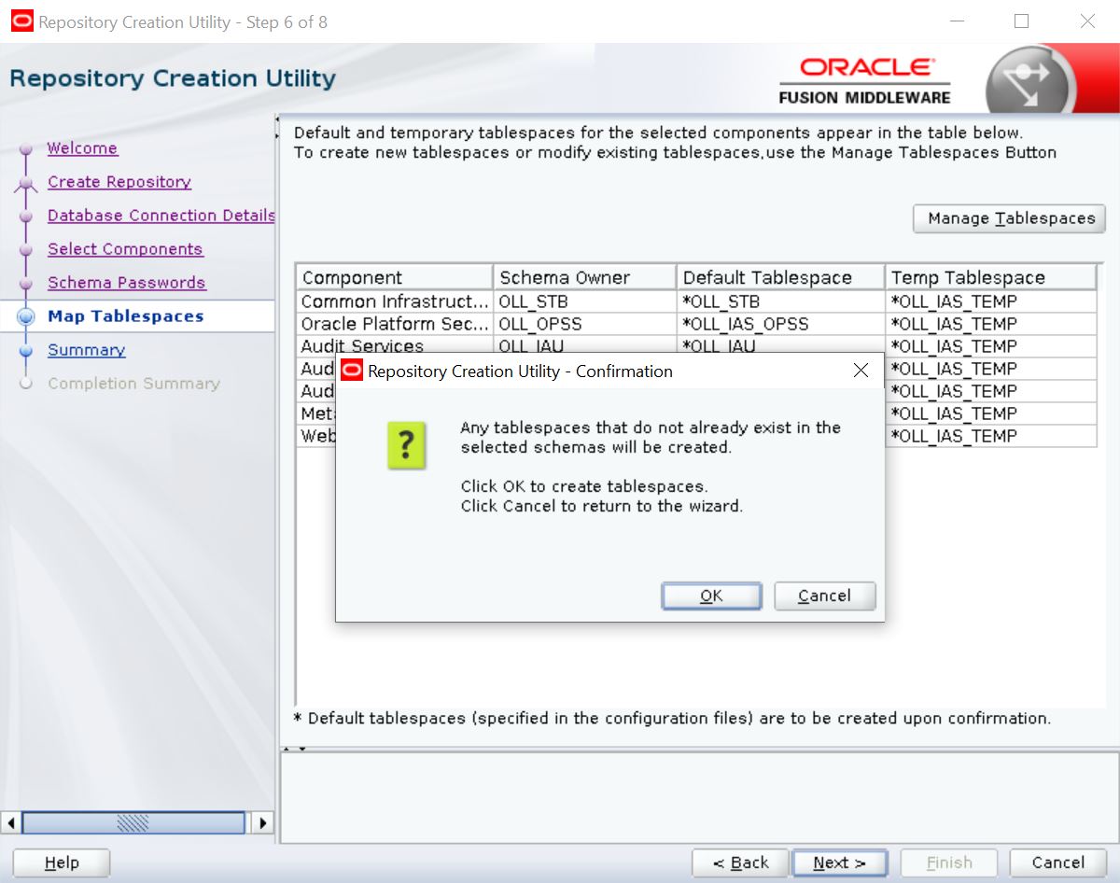Click the OLL_OPSS schema owner cell
1120x883 pixels.
point(584,324)
